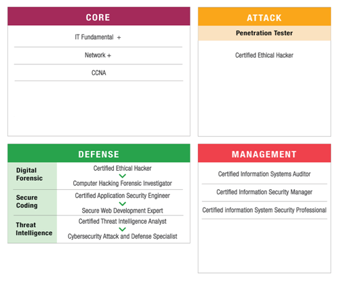Open Certified Ethical Hacker under ATTACK
Image resolution: width=339 pixels, height=282 pixels.
[264, 55]
